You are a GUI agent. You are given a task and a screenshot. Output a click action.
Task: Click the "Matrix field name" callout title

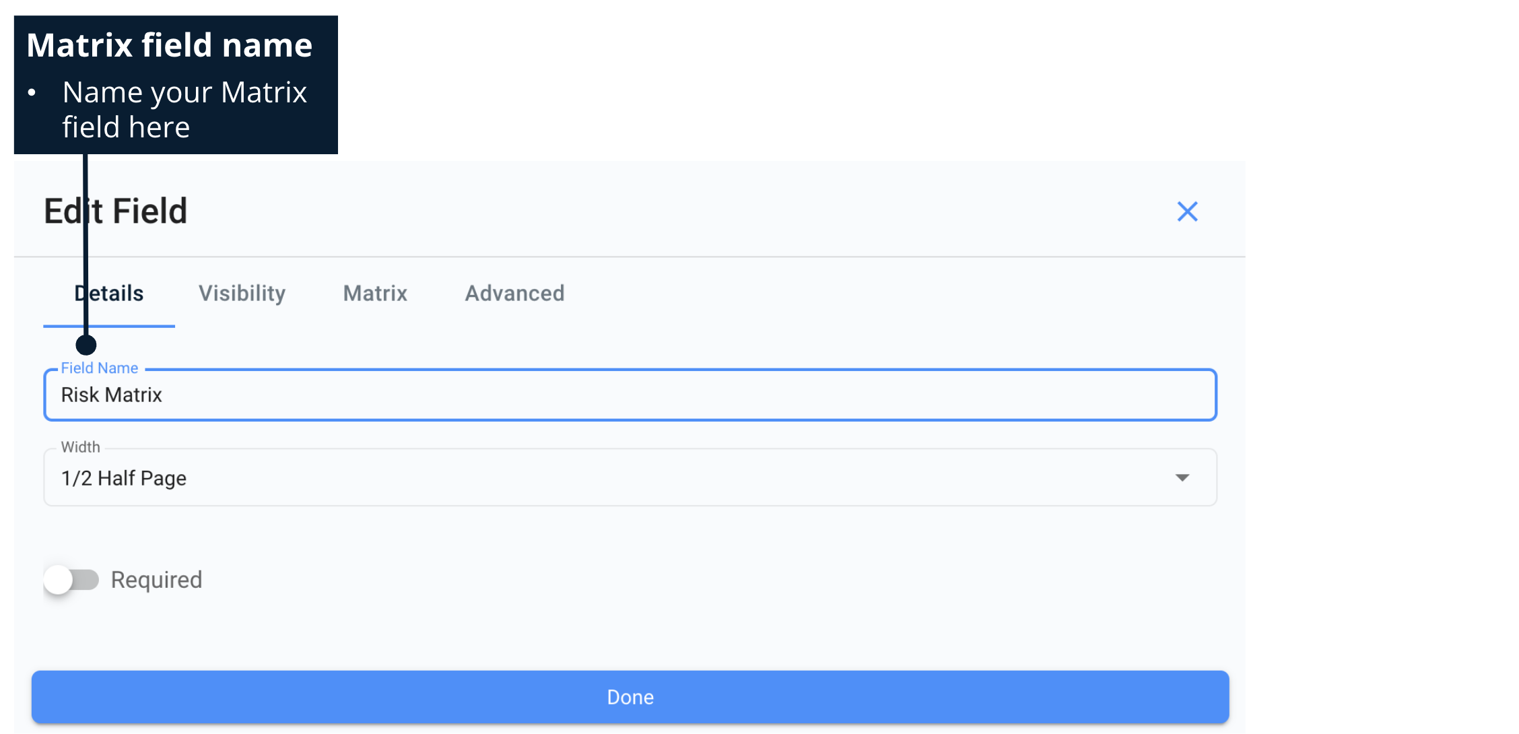(x=170, y=45)
